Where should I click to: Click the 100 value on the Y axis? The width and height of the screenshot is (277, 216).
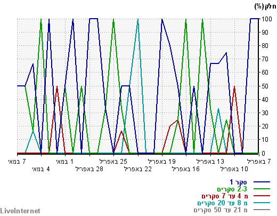pyautogui.click(x=266, y=19)
